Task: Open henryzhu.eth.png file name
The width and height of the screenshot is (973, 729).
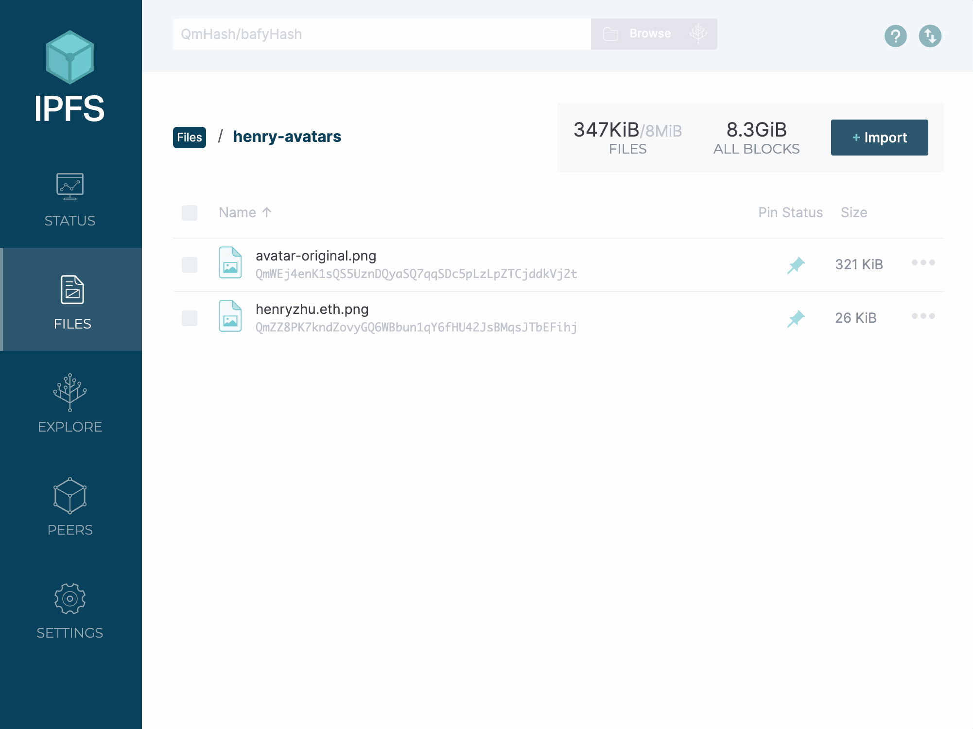Action: 312,309
